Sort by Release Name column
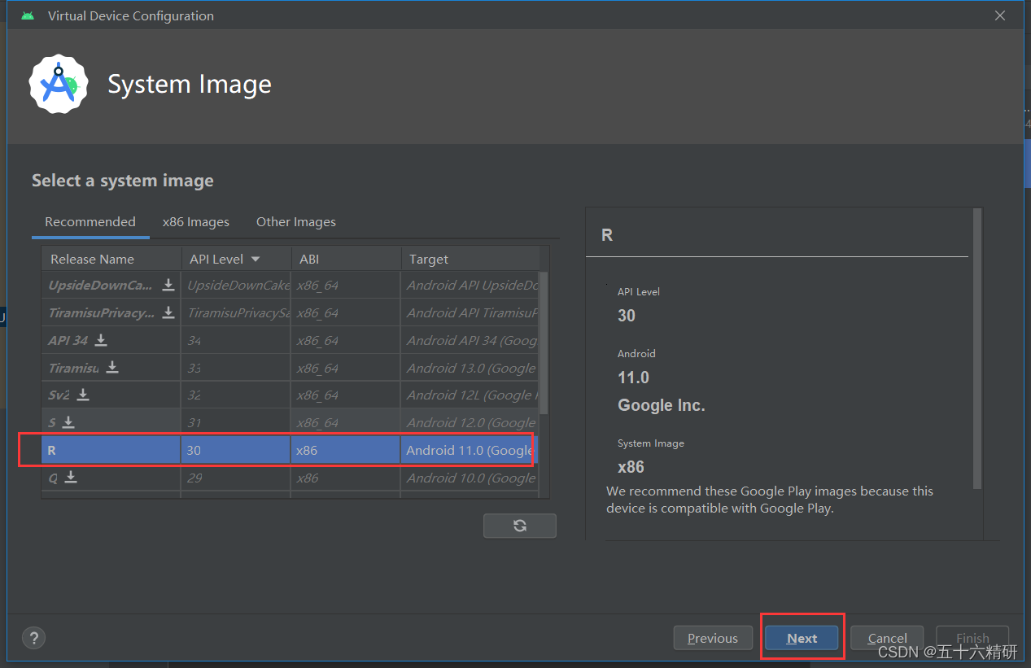Image resolution: width=1031 pixels, height=668 pixels. 111,259
